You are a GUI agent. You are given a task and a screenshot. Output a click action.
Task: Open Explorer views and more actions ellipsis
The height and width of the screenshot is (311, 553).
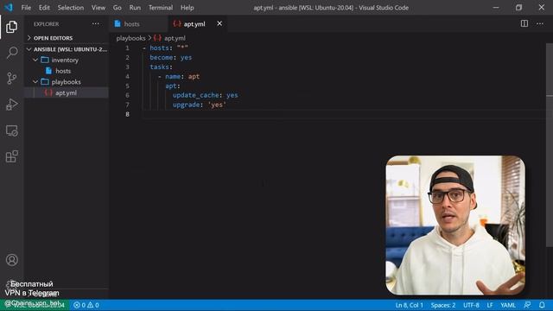tap(96, 24)
